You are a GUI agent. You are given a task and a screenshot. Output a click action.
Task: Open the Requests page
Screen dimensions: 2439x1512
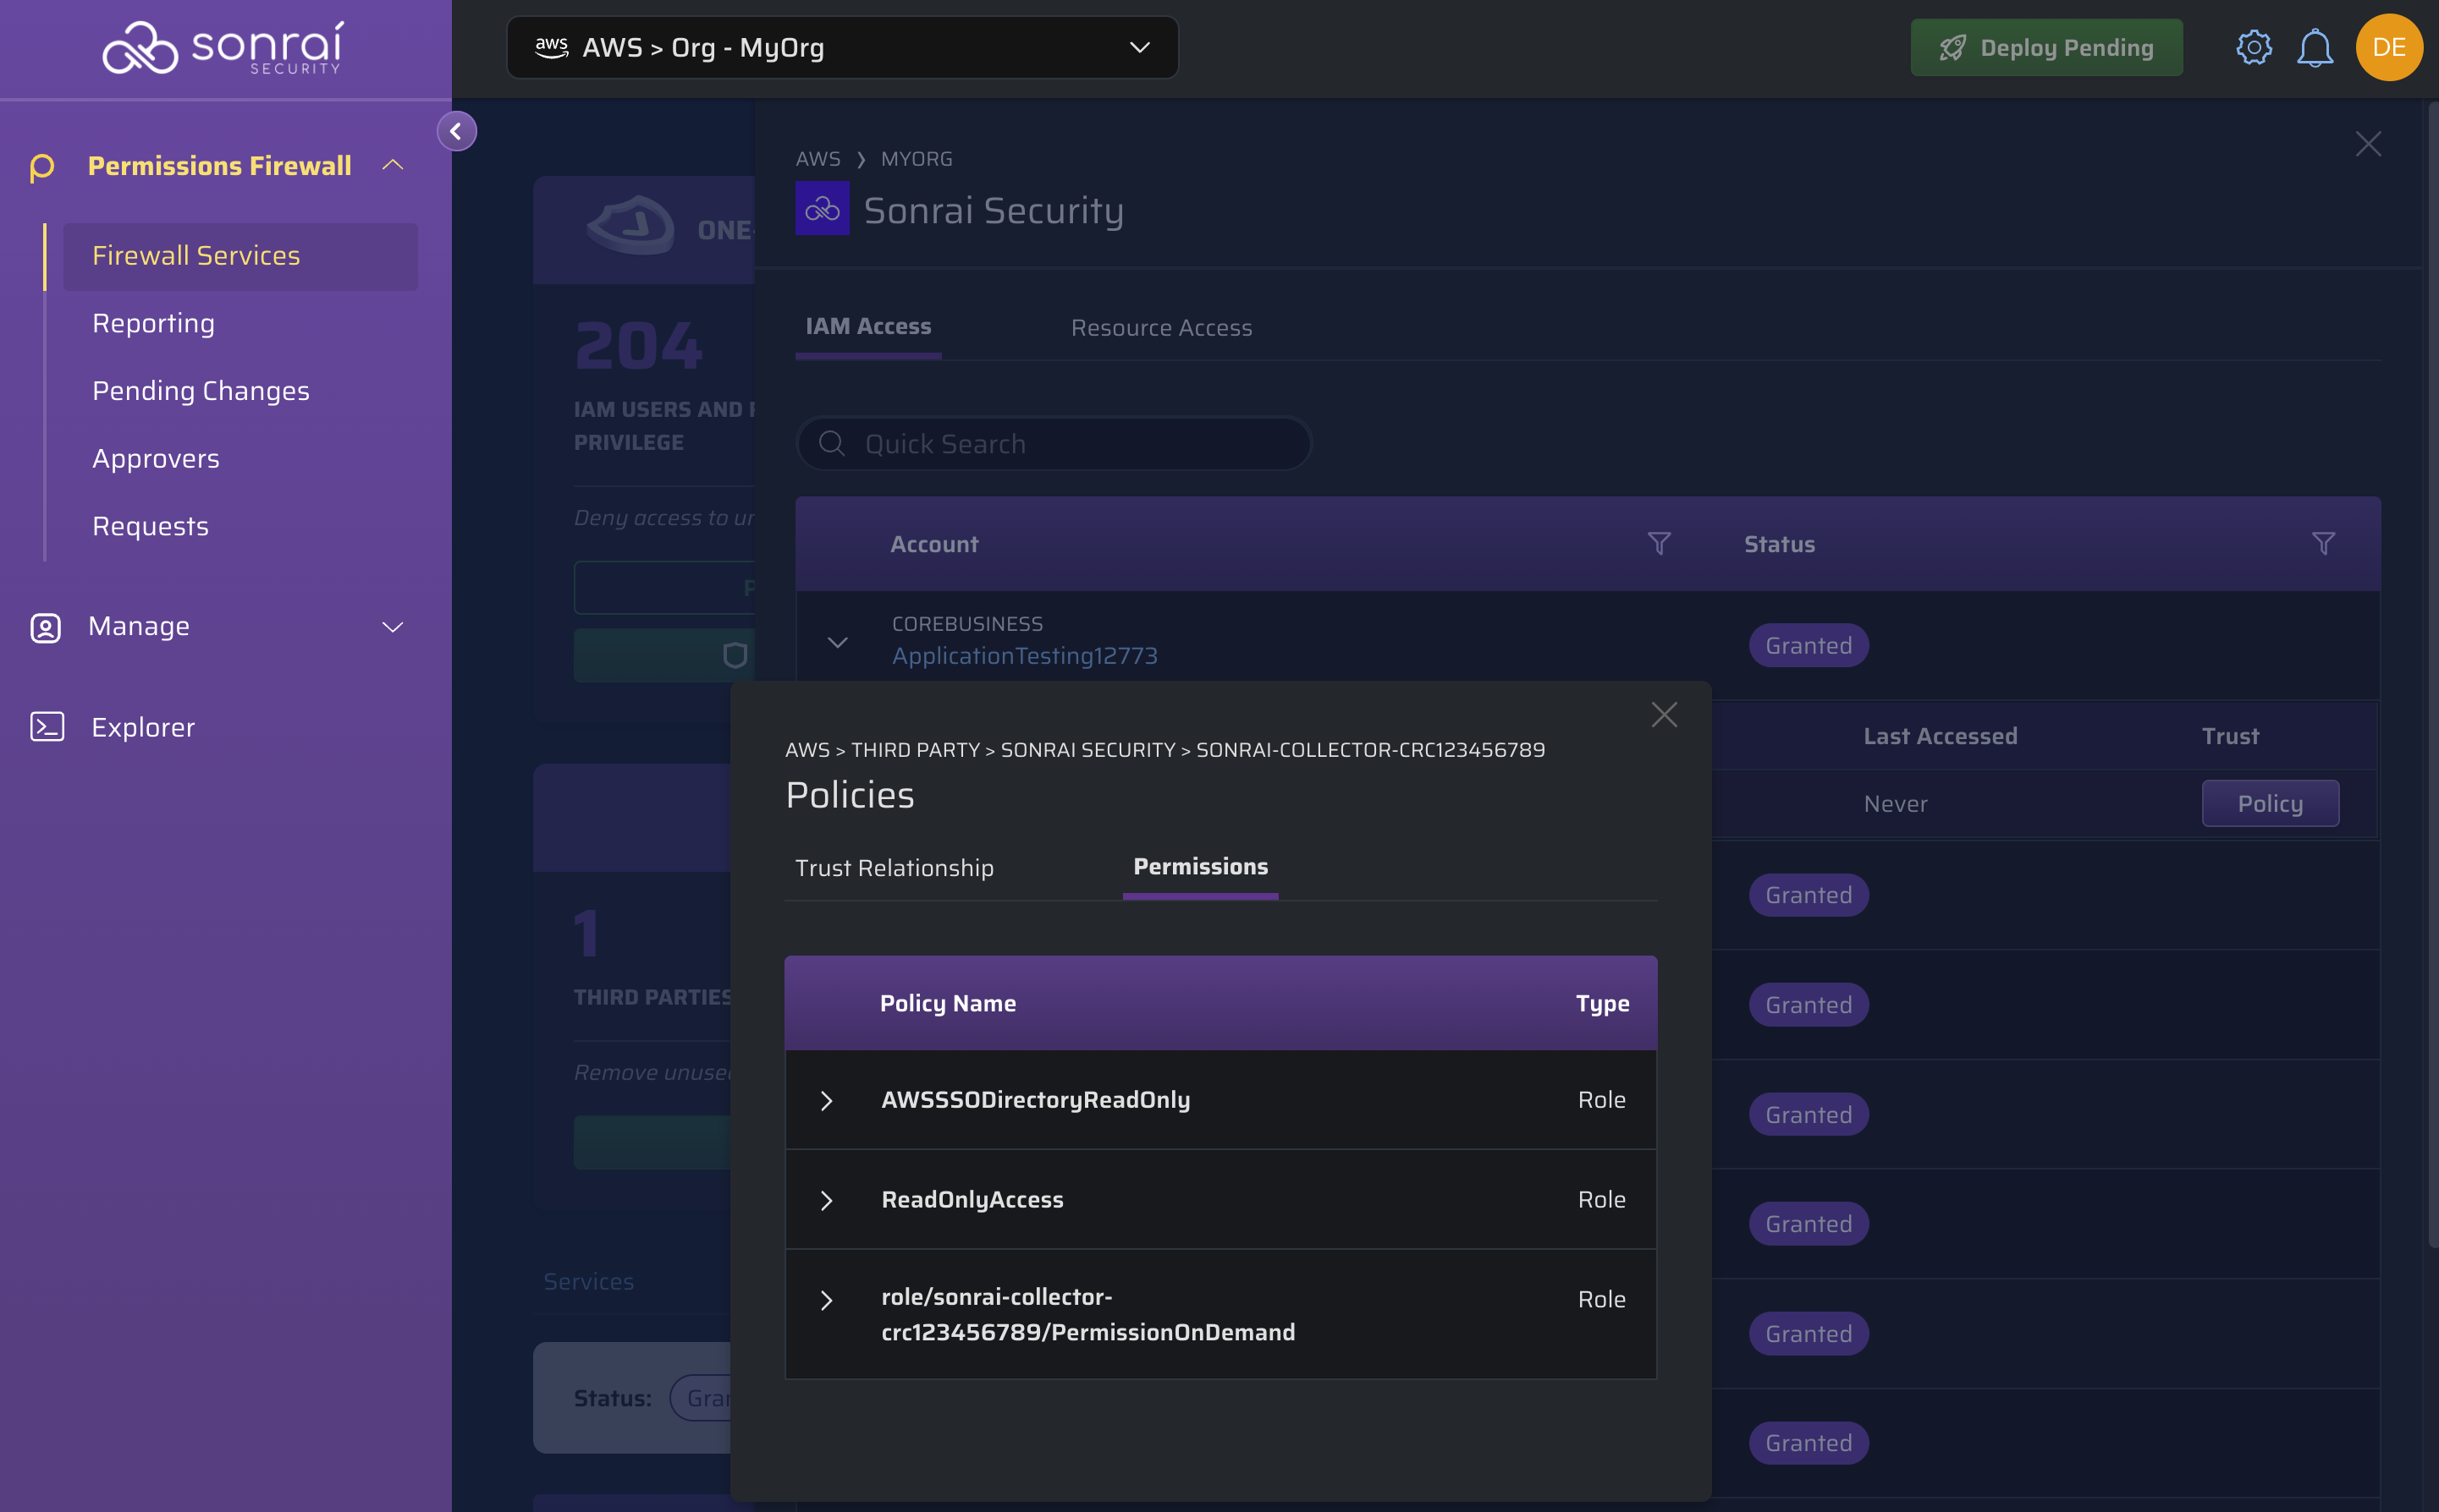click(x=150, y=526)
